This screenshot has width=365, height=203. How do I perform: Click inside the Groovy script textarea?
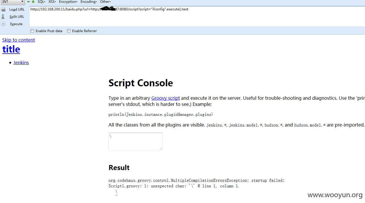tap(136, 141)
